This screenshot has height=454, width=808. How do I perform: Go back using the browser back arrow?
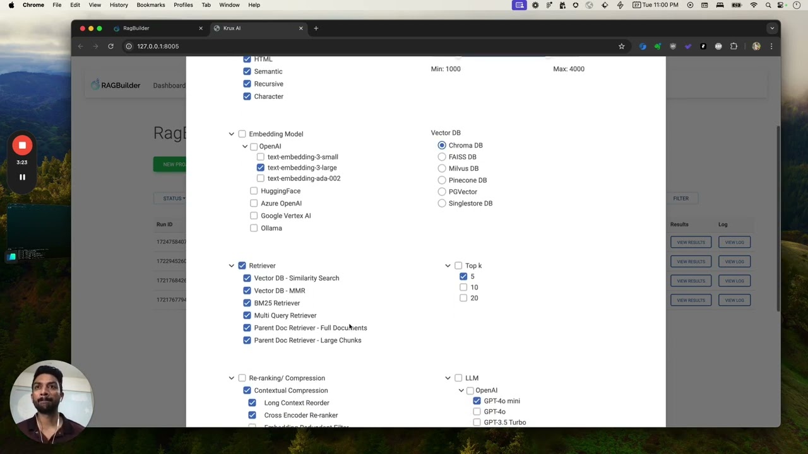tap(80, 46)
